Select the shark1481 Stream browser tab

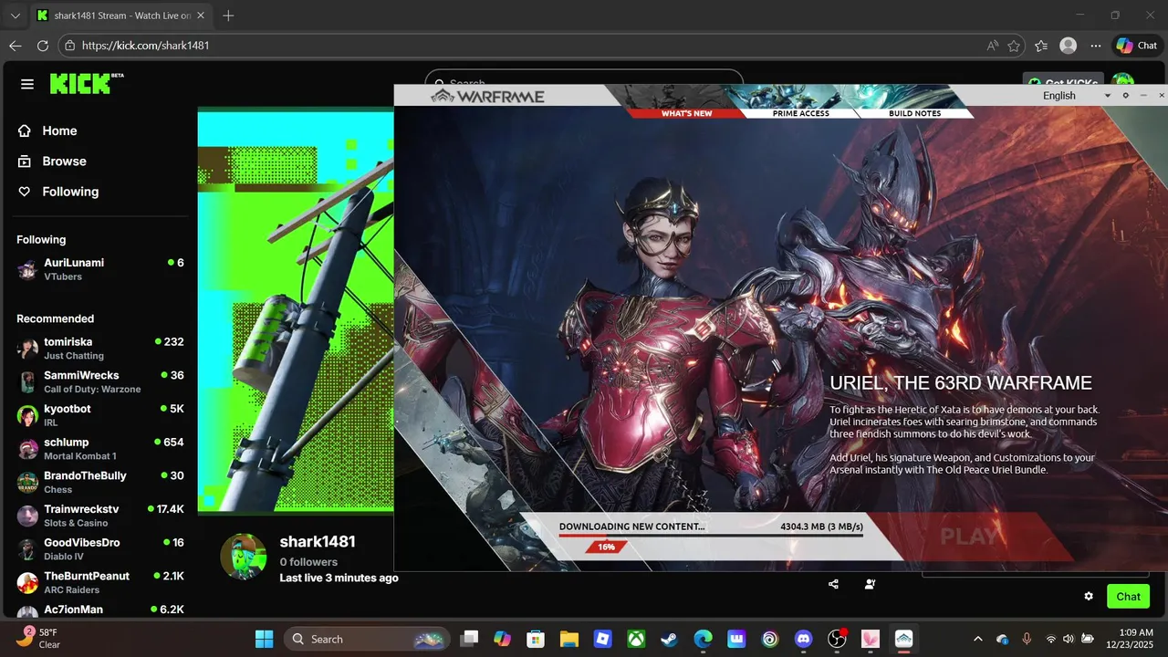coord(122,16)
